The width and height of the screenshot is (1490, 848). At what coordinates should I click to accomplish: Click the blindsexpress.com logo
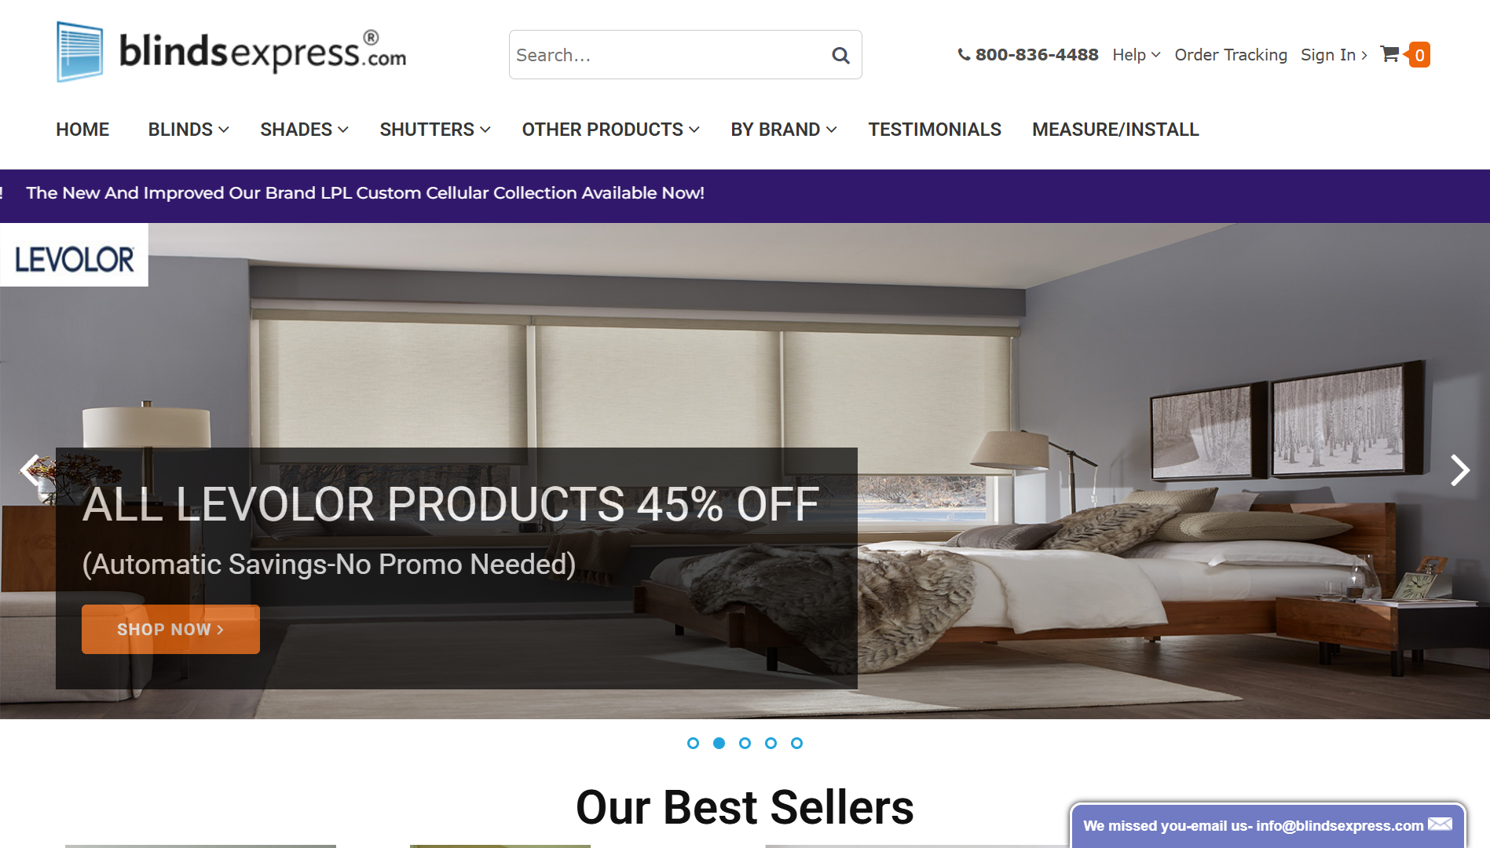click(x=231, y=53)
